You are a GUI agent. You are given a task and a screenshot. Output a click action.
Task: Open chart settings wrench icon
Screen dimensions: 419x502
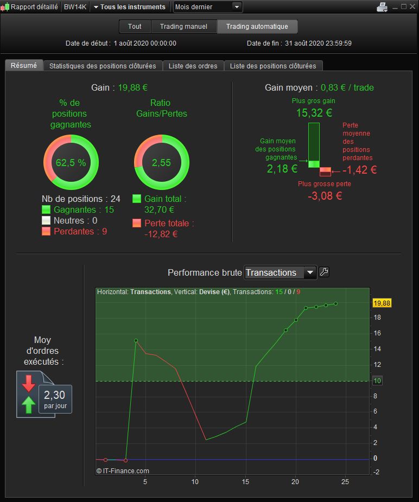coord(324,272)
